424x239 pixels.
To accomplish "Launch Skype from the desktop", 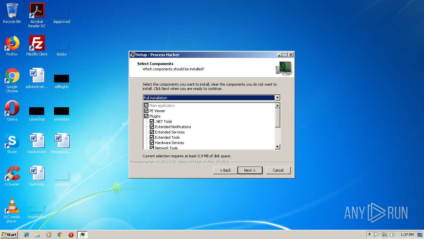I will [x=12, y=144].
